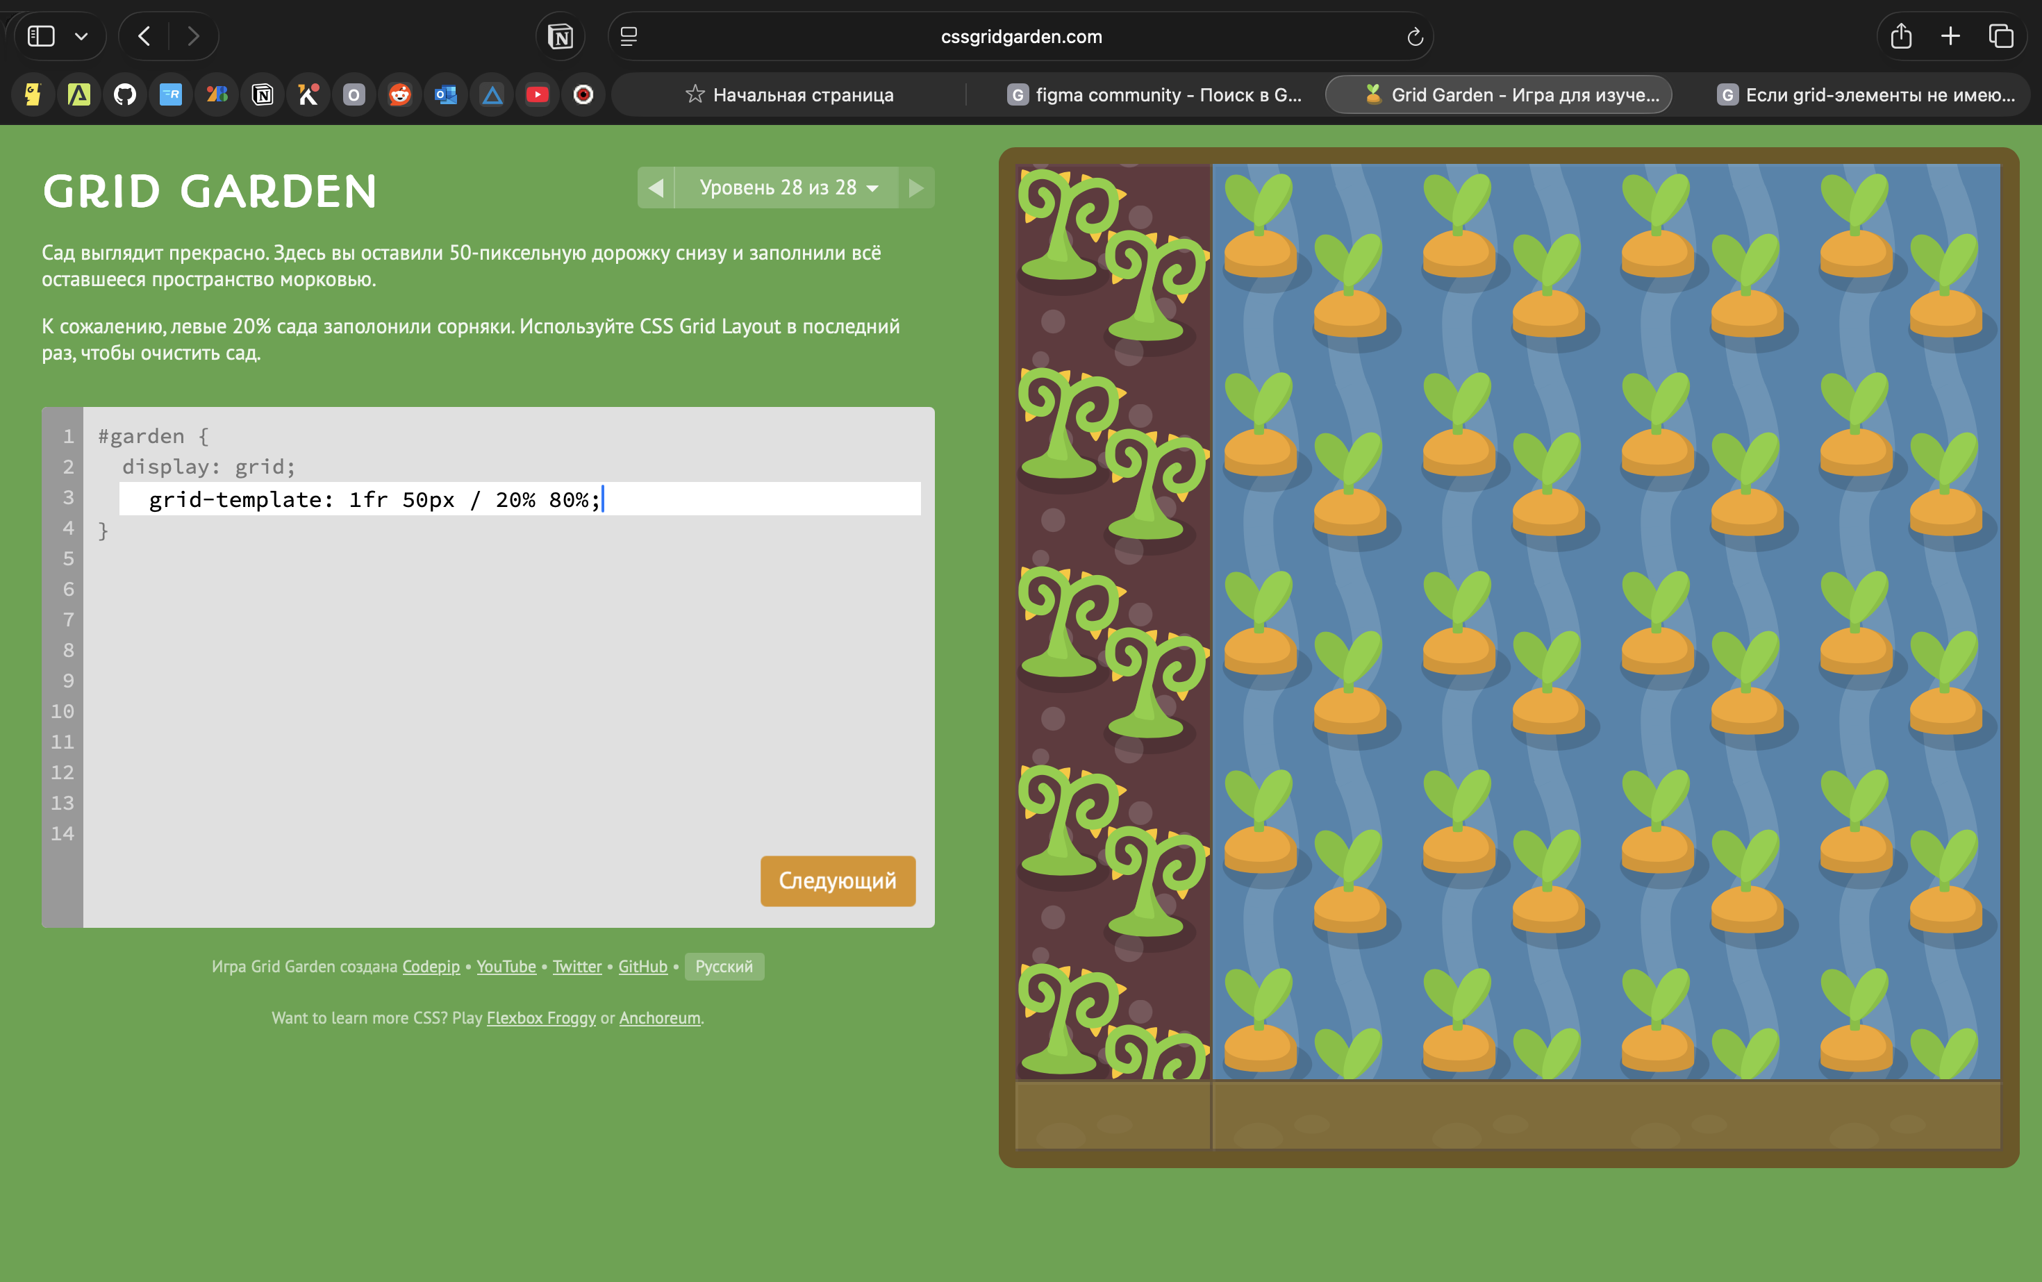Reload the cssgridgarden.com page
This screenshot has width=2042, height=1282.
1413,36
